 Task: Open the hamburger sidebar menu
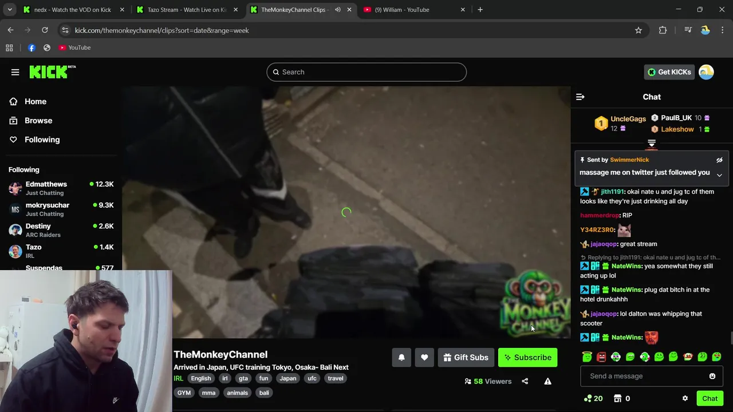[x=15, y=72]
